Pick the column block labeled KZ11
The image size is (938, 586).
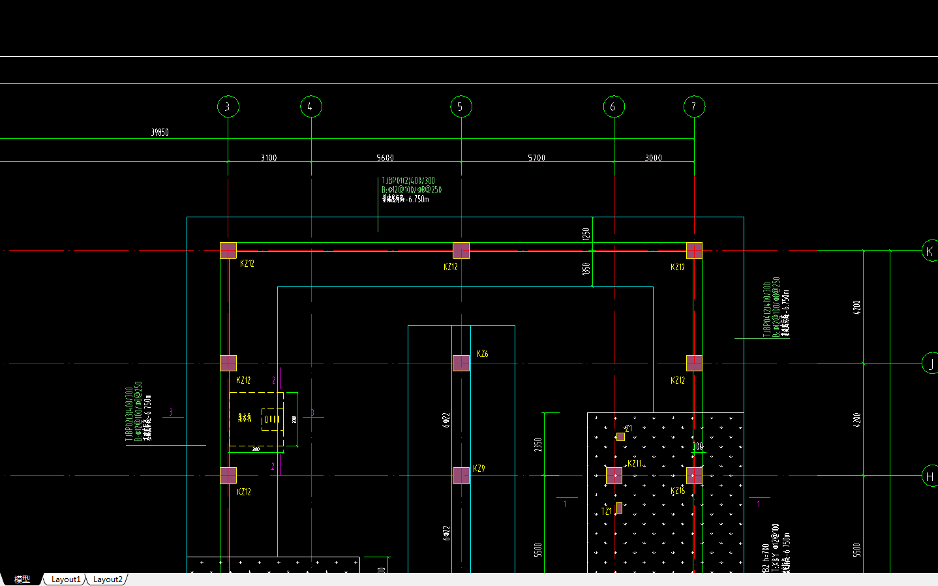click(614, 476)
